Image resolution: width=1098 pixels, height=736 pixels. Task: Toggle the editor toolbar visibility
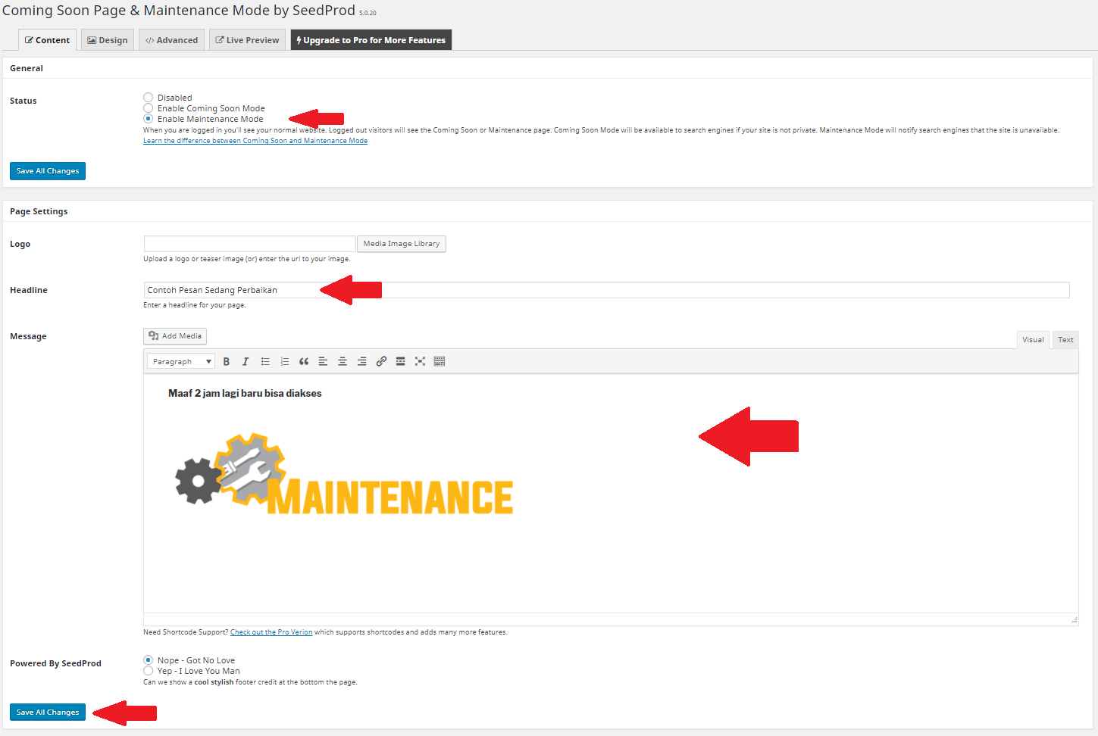point(440,361)
